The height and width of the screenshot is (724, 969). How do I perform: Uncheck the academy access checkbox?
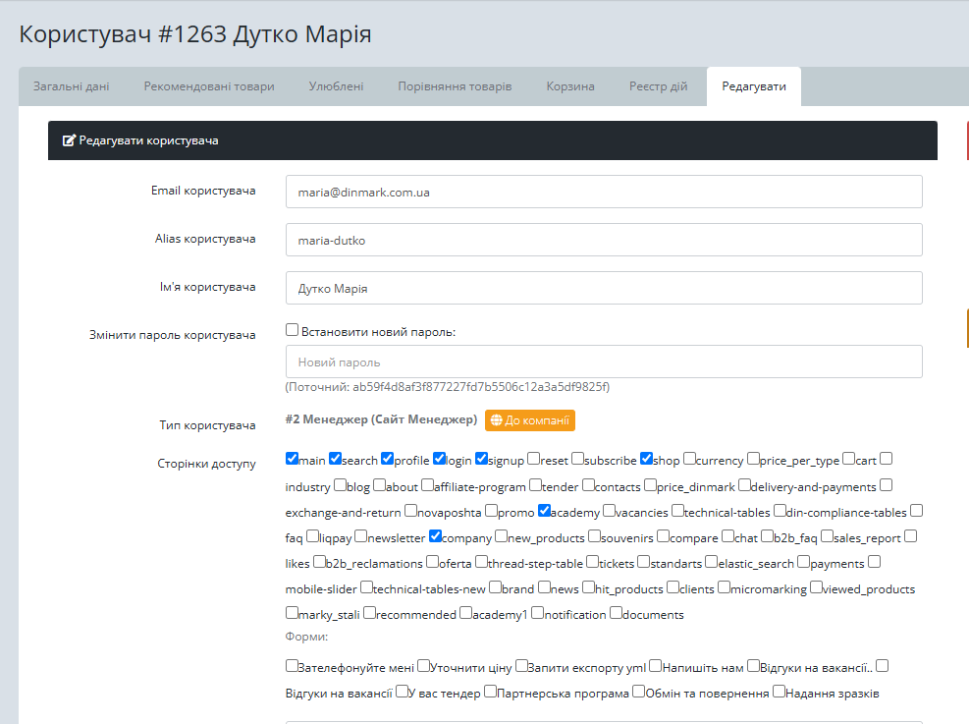pyautogui.click(x=545, y=511)
